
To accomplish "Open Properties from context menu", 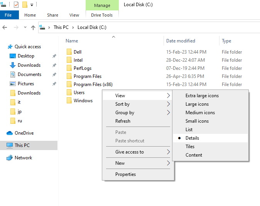I will coord(138,174).
